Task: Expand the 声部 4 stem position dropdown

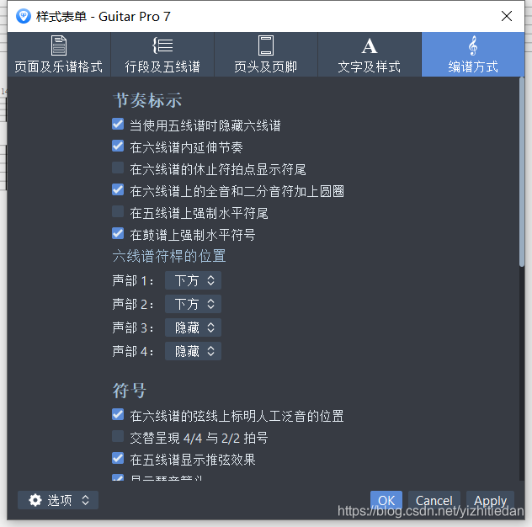Action: [193, 351]
